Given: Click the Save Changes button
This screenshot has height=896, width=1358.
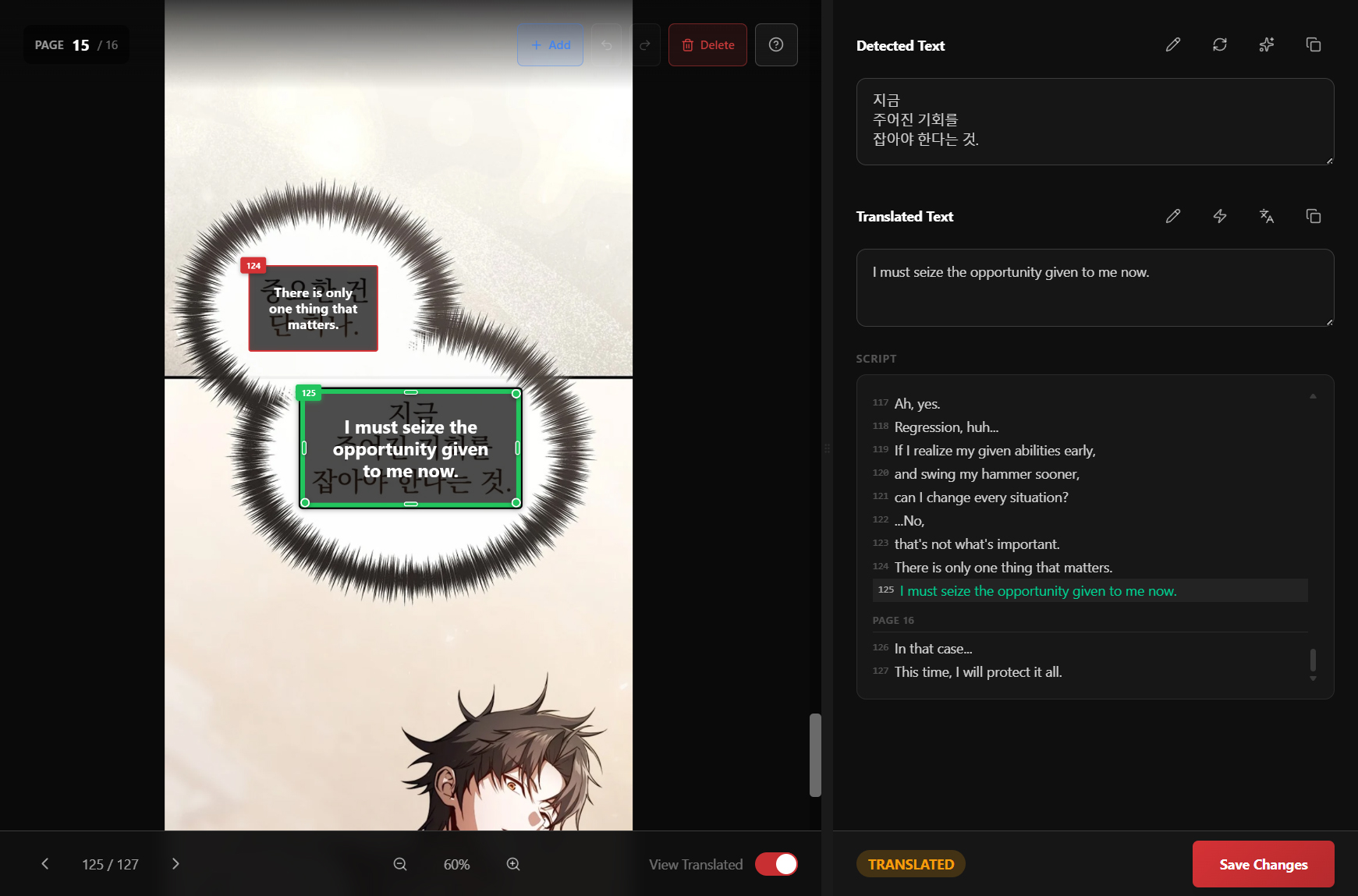Looking at the screenshot, I should (x=1262, y=864).
